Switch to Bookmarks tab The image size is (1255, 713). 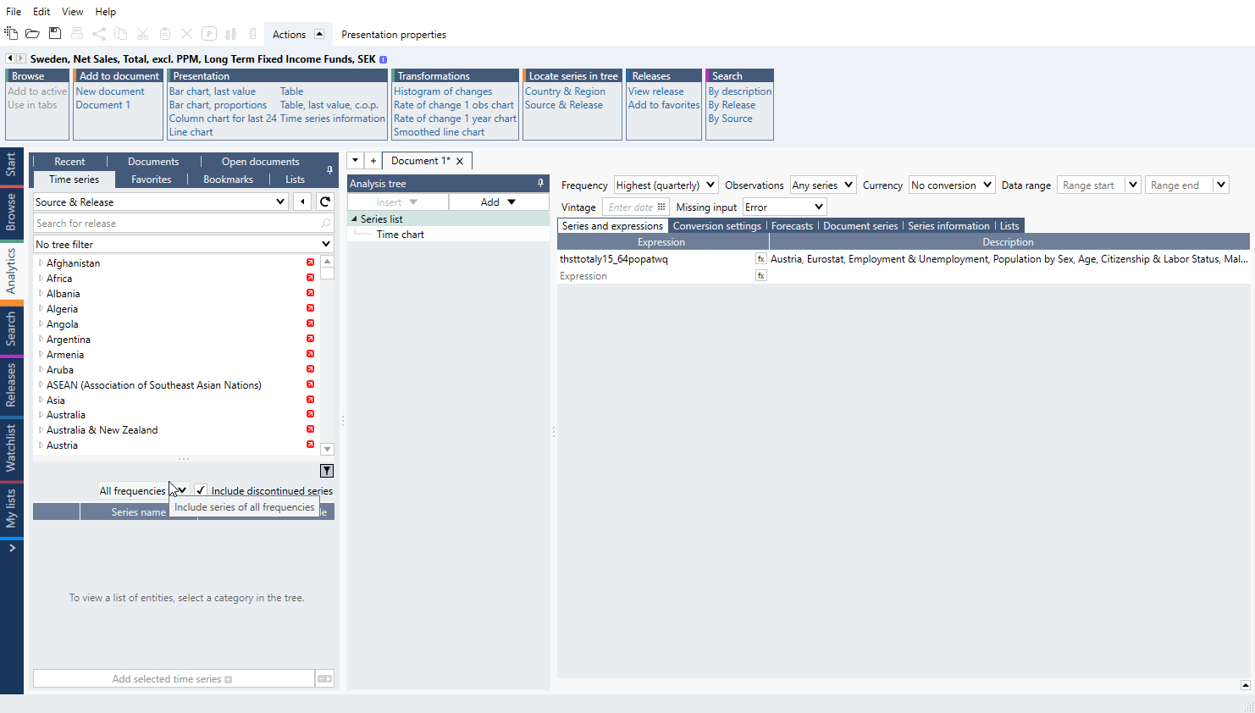tap(229, 180)
